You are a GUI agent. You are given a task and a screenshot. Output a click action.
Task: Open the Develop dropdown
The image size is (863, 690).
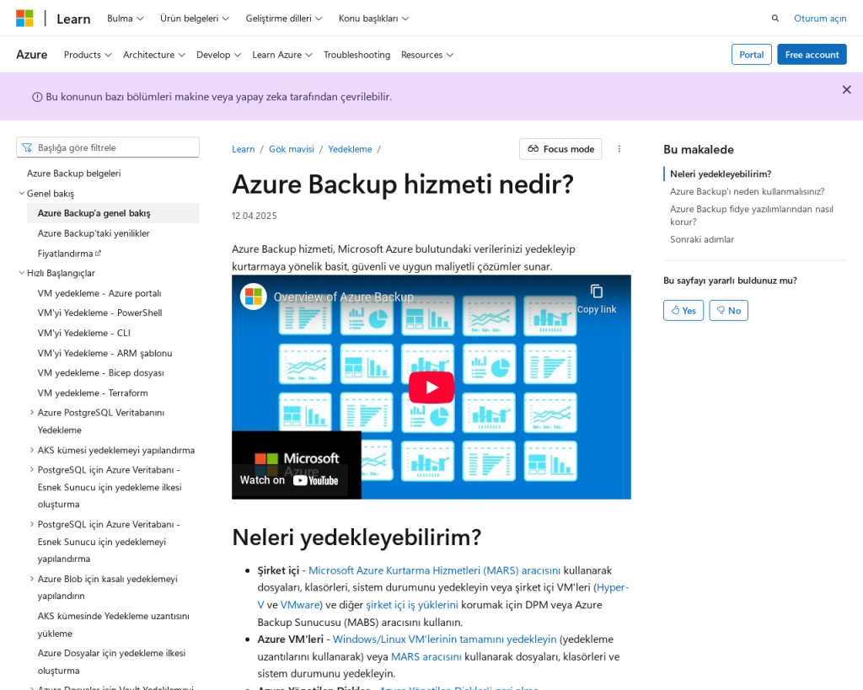pos(218,55)
